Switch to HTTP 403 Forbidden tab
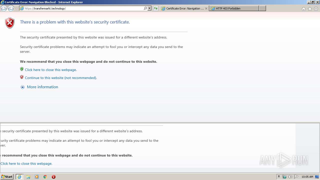Viewport: 320px width, 180px height. pyautogui.click(x=234, y=8)
